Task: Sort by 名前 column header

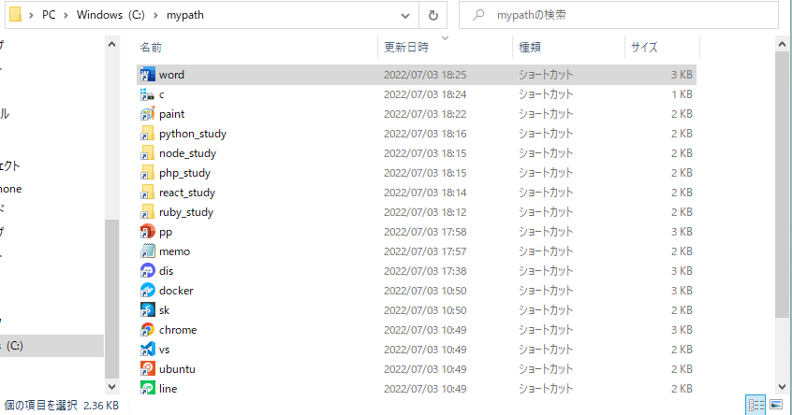Action: click(x=257, y=48)
